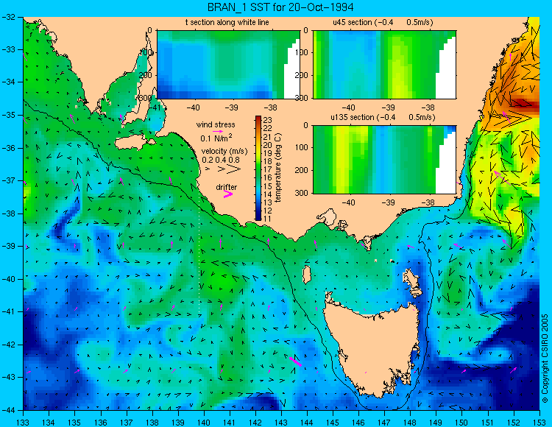Open the u45 section inset plot
Screen dimensions: 552x427
click(x=384, y=65)
